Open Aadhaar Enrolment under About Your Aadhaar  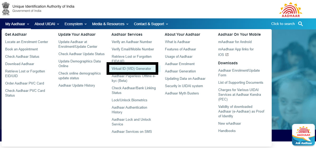pos(180,64)
